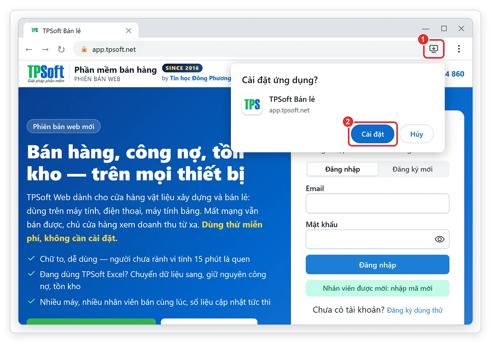
Task: Click the 'Bán hàng, công nợ' headline
Action: coord(136,163)
